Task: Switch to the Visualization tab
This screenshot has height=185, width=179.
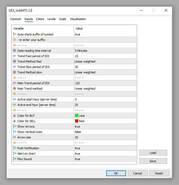Action: (x=78, y=19)
